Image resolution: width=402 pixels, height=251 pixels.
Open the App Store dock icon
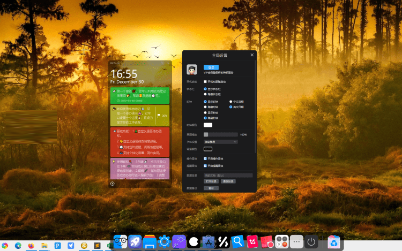(208, 241)
